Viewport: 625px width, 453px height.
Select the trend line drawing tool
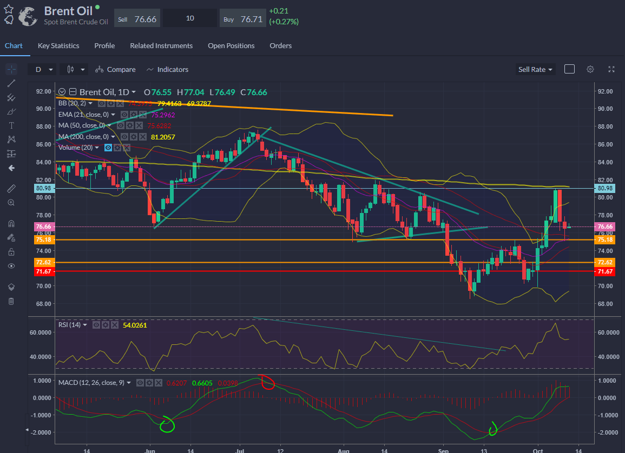(11, 83)
